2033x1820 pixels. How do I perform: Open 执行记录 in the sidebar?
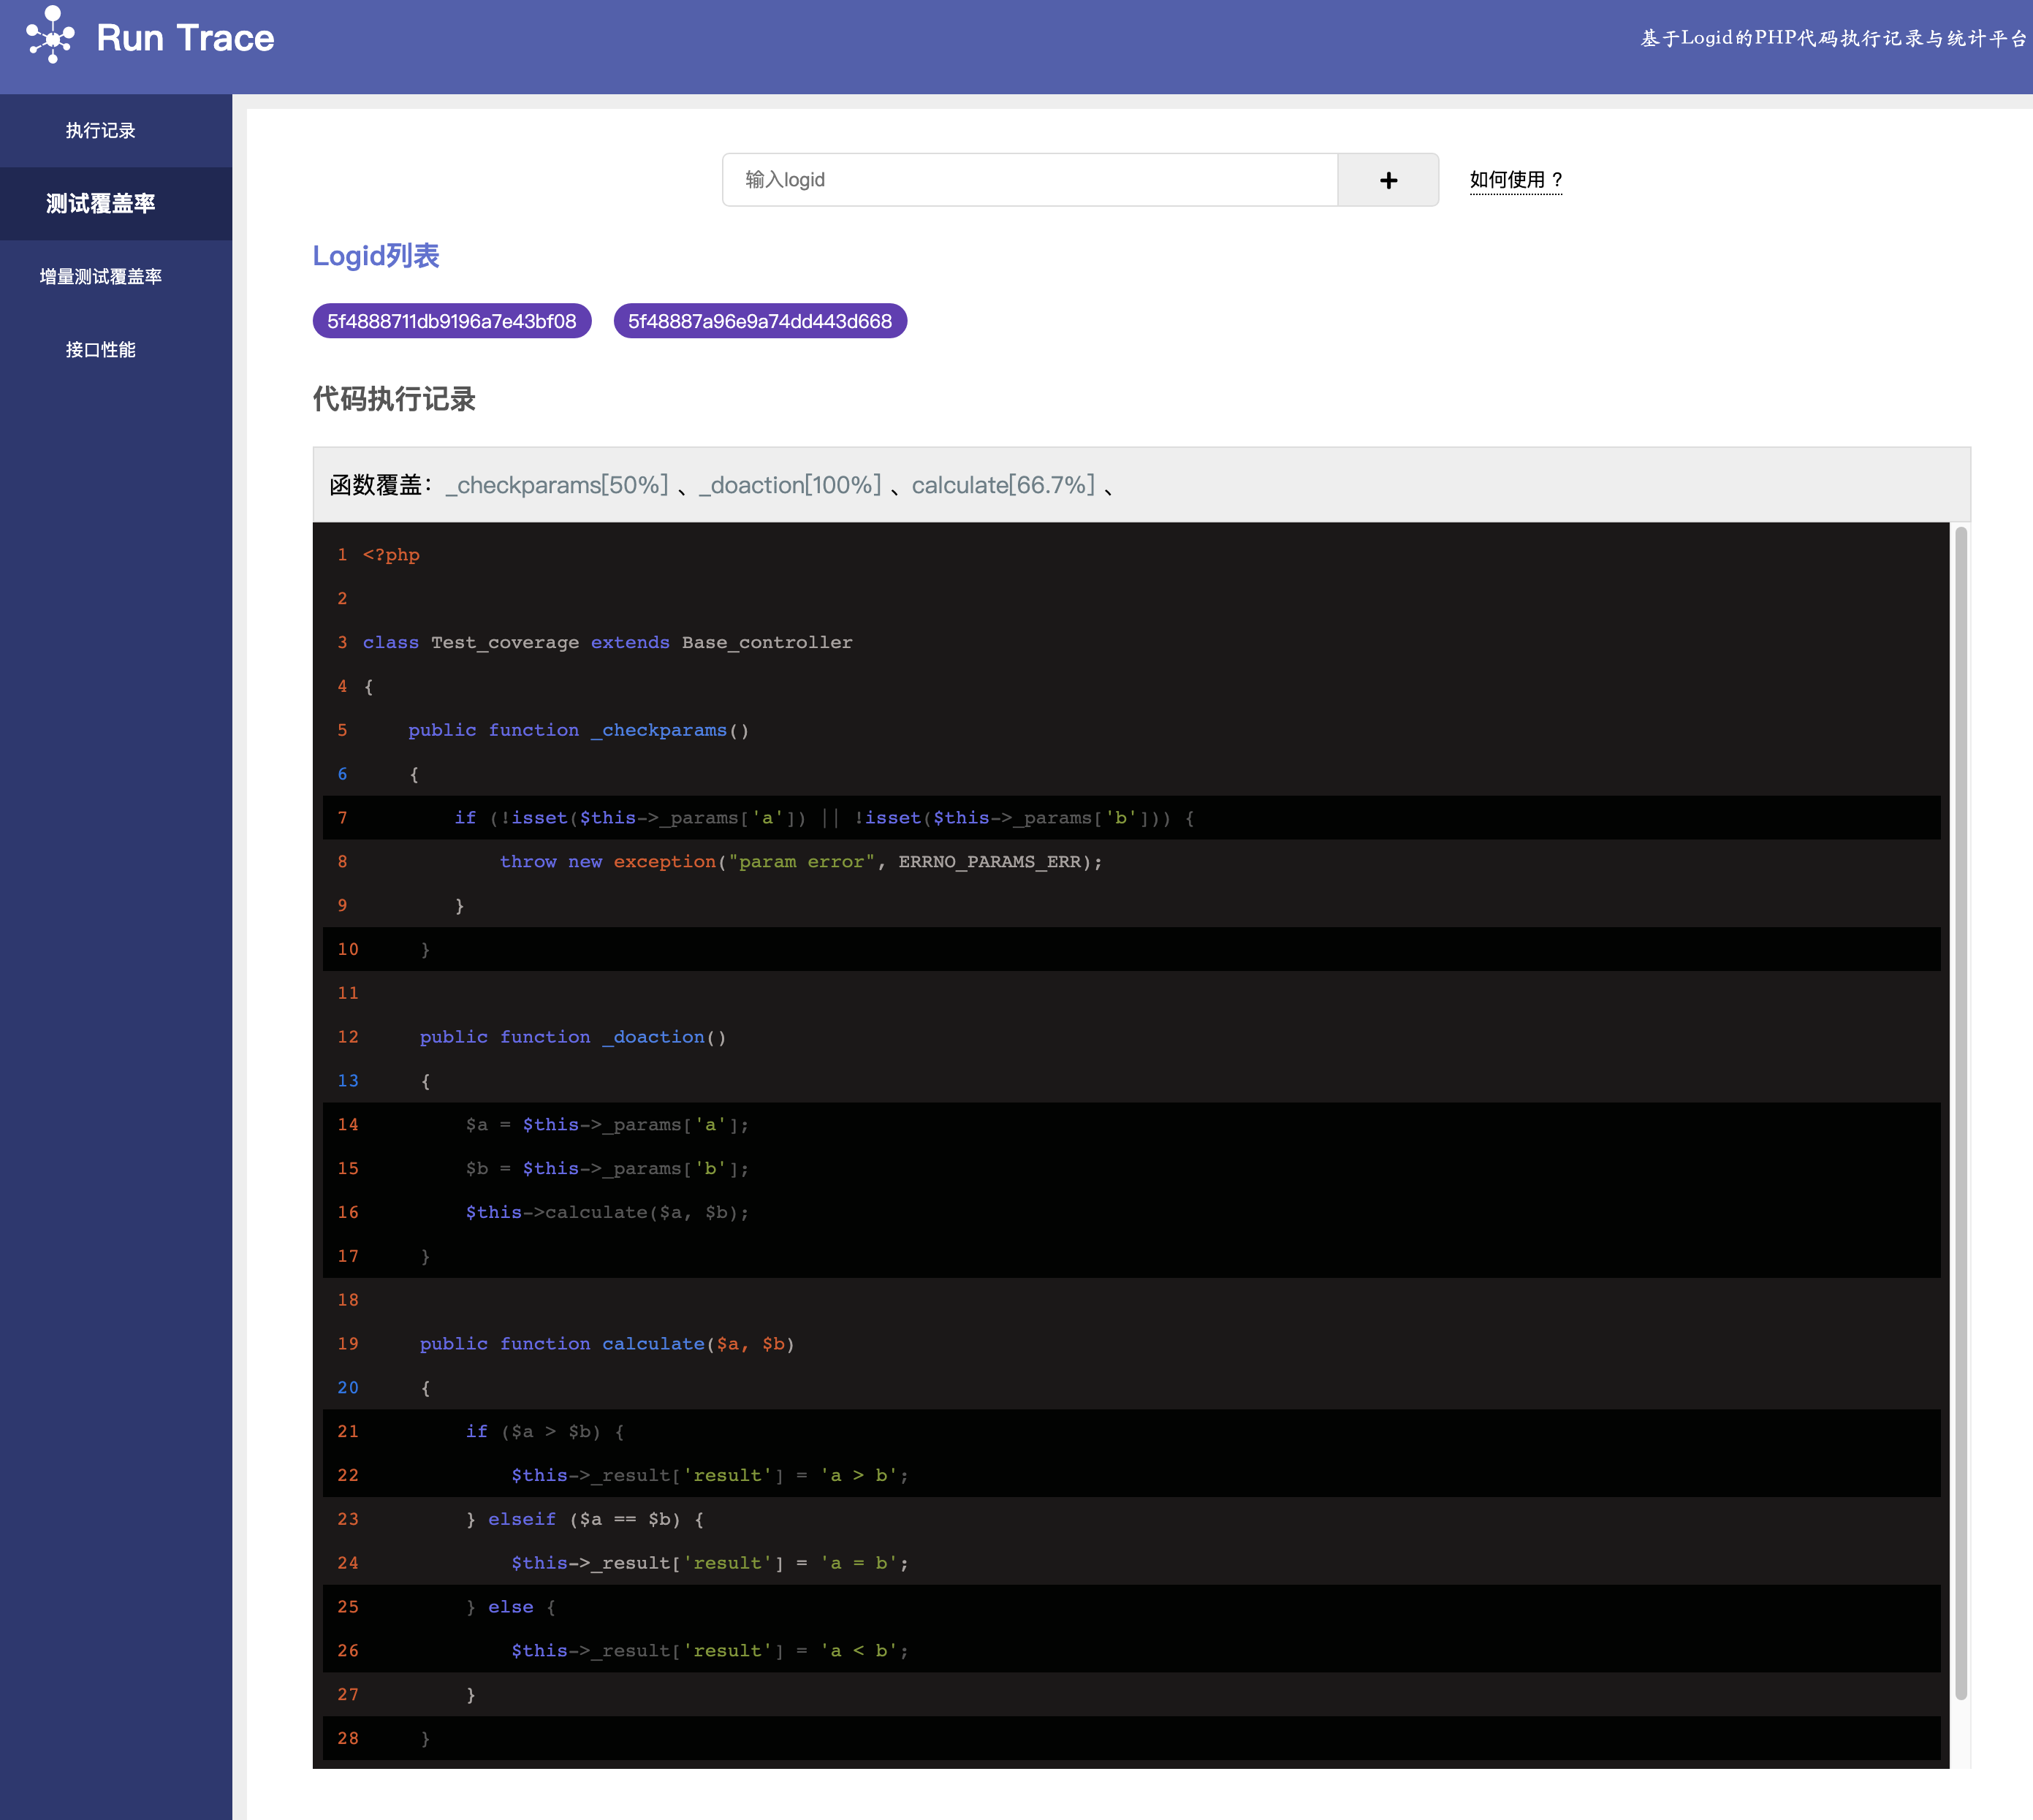point(100,131)
